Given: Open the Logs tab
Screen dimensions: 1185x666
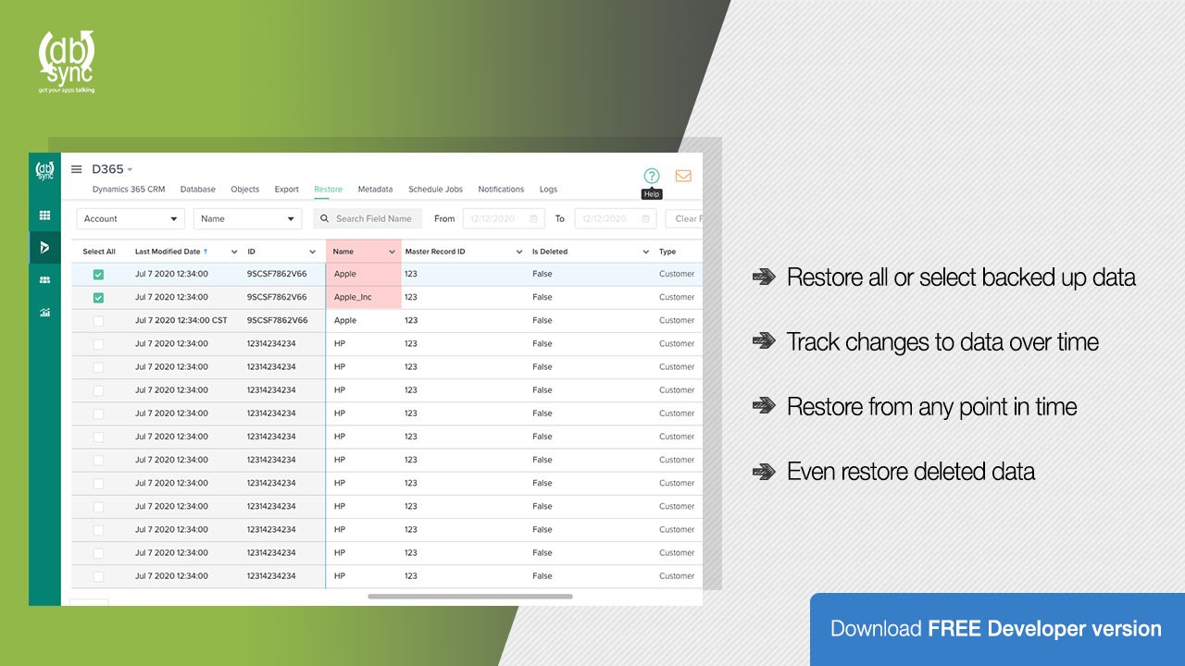Looking at the screenshot, I should click(x=549, y=190).
